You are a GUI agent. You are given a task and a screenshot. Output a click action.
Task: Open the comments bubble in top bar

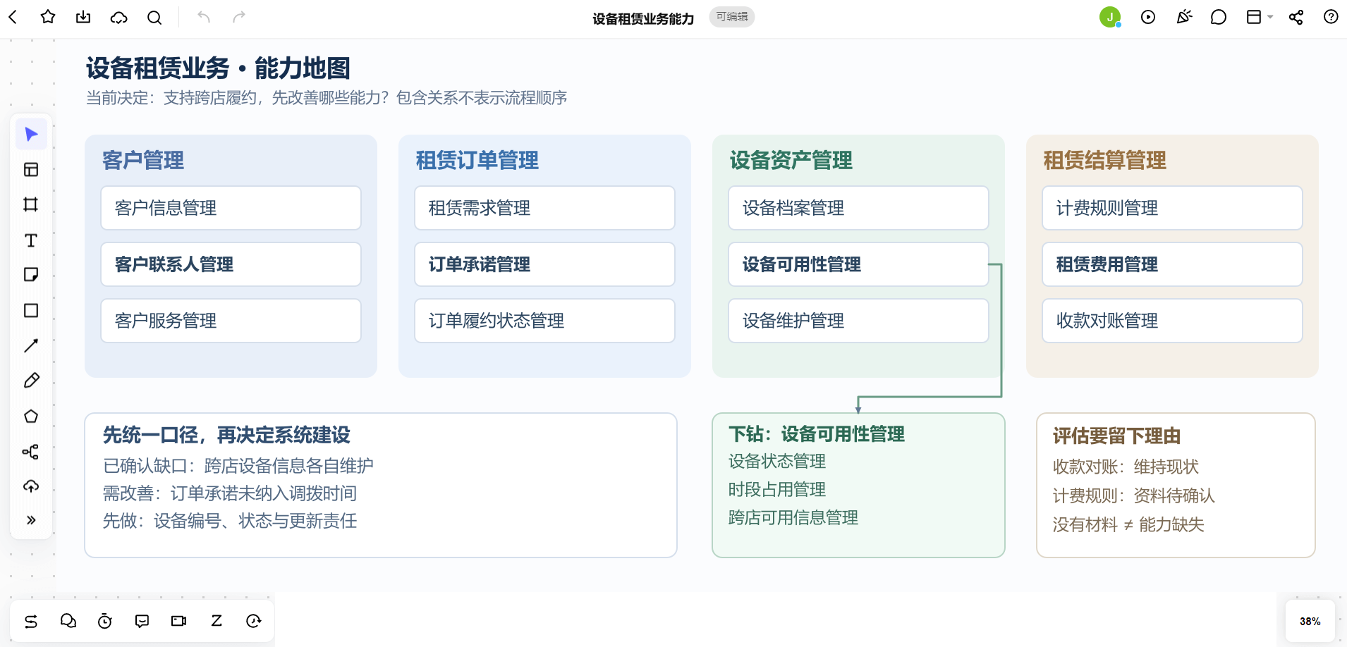pyautogui.click(x=1219, y=17)
